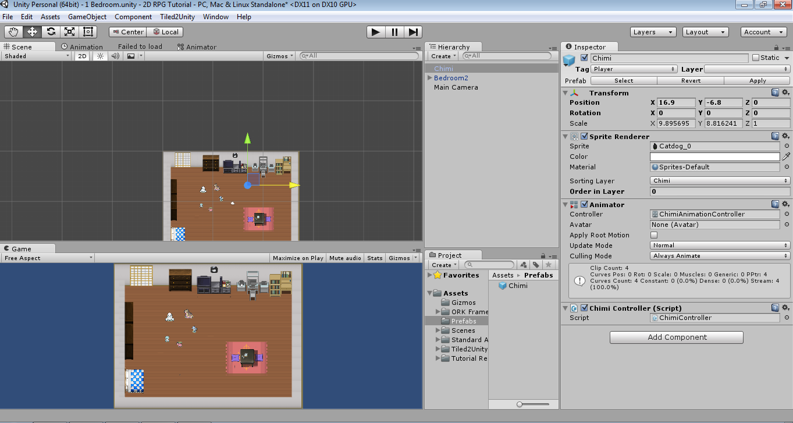Open Chimi Controller script help icon
Image resolution: width=793 pixels, height=423 pixels.
point(775,308)
